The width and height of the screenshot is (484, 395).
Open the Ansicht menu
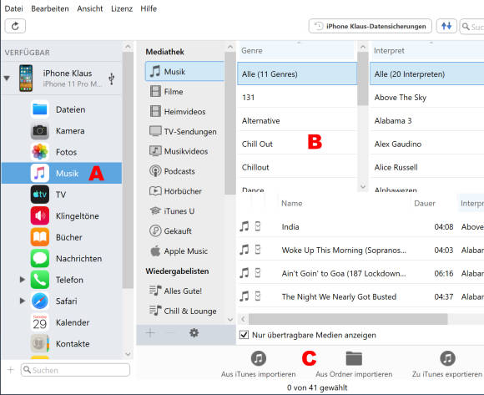tap(90, 8)
